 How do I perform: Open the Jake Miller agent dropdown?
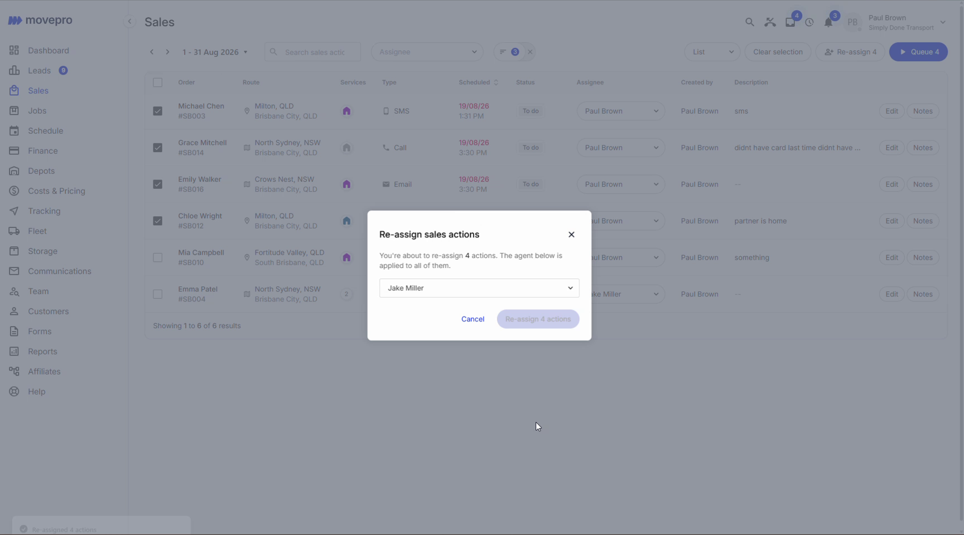point(479,288)
